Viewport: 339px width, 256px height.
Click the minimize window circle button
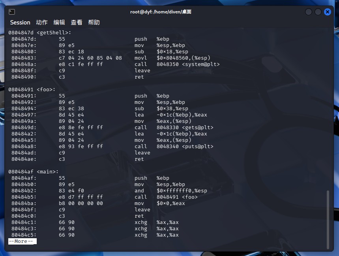tap(309, 12)
